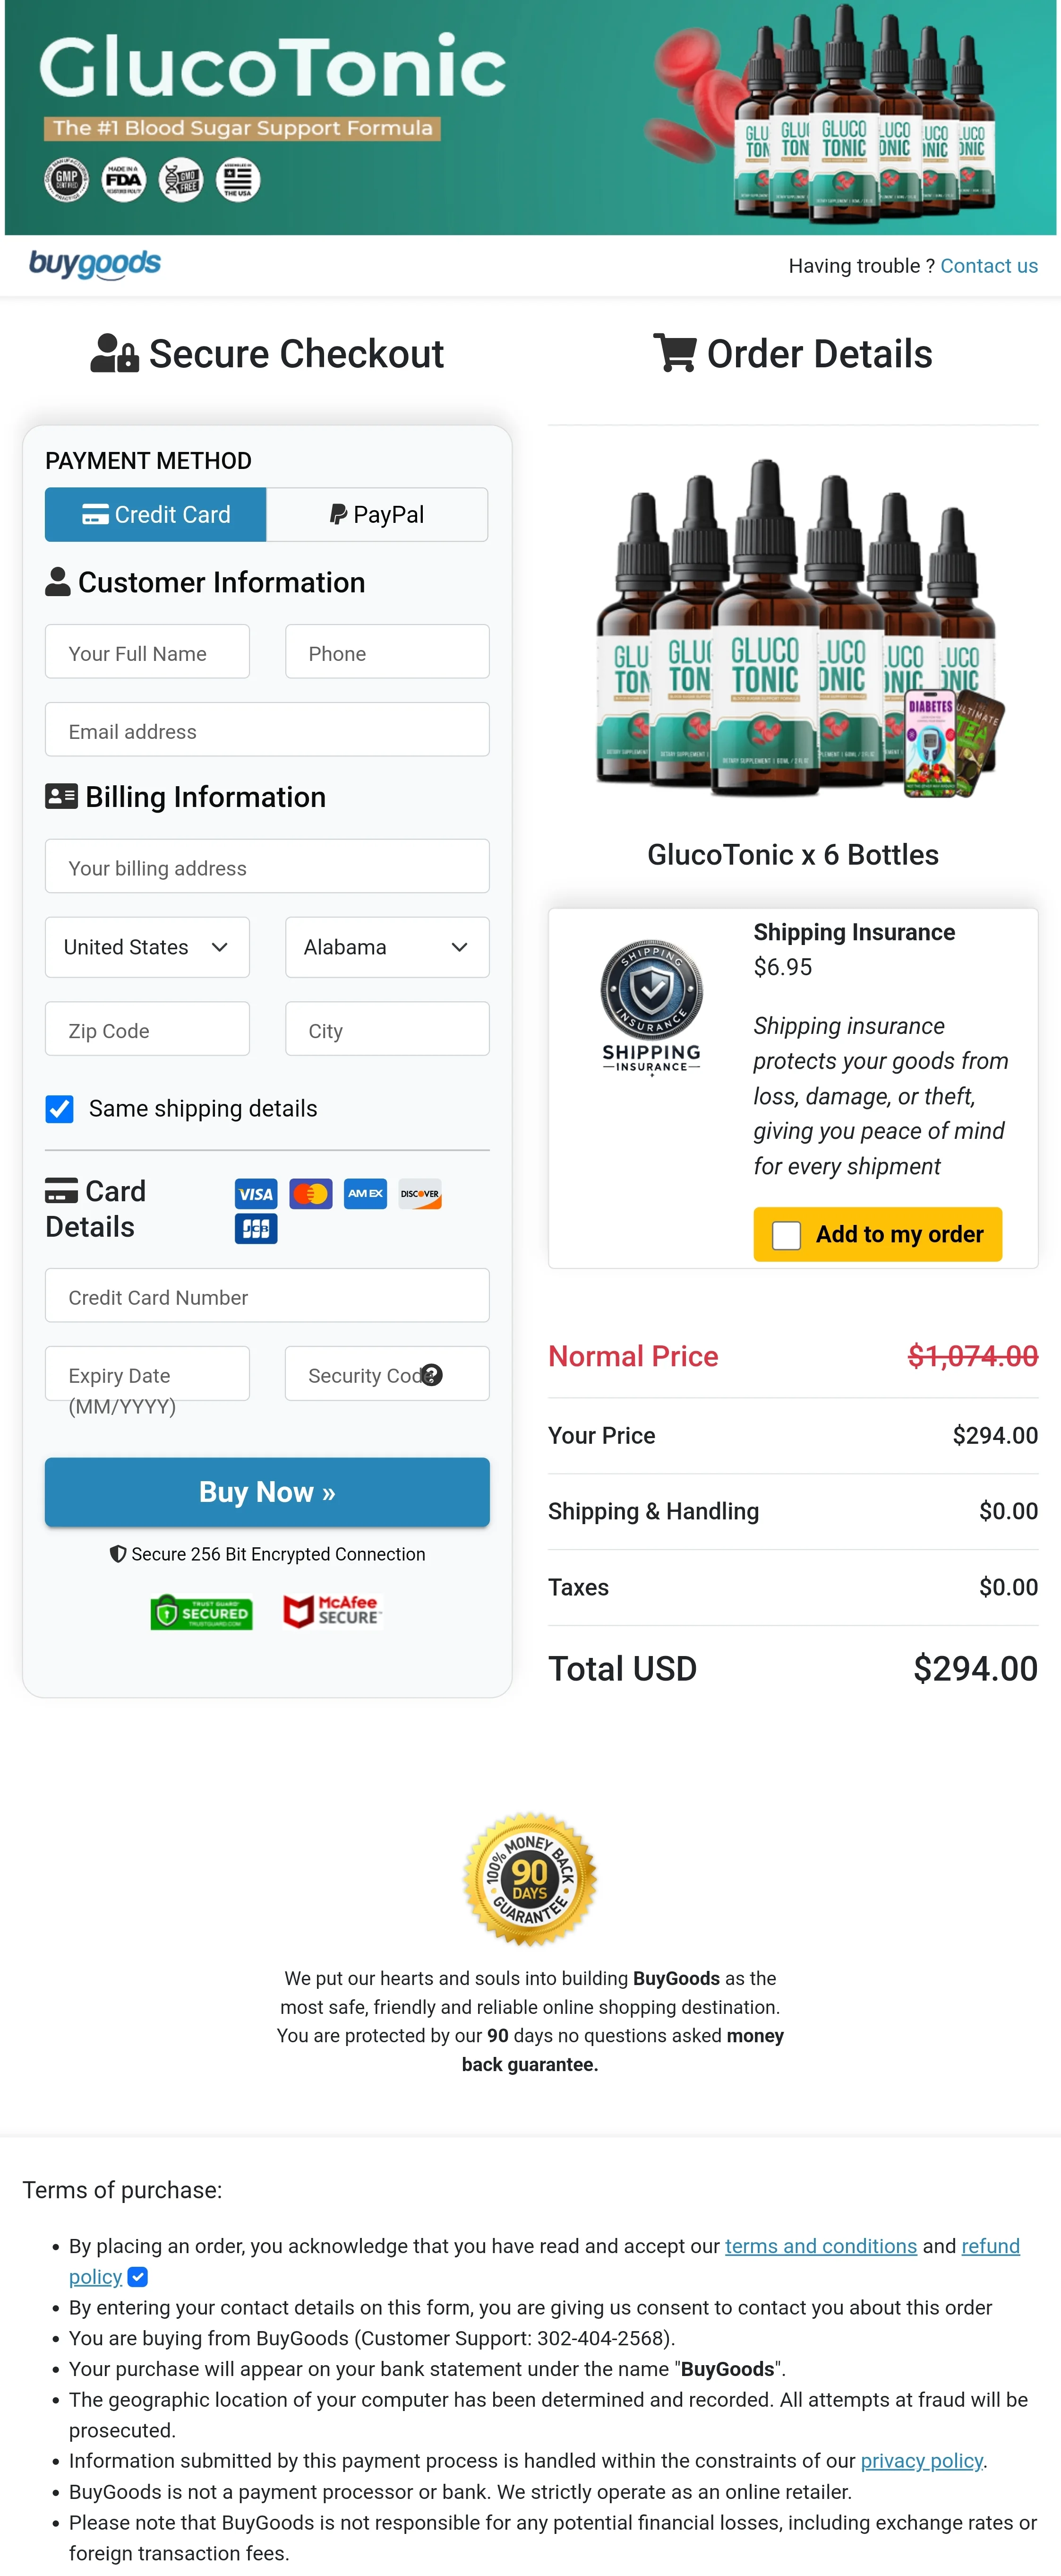Click the Visa card icon
The width and height of the screenshot is (1061, 2576).
(x=256, y=1193)
